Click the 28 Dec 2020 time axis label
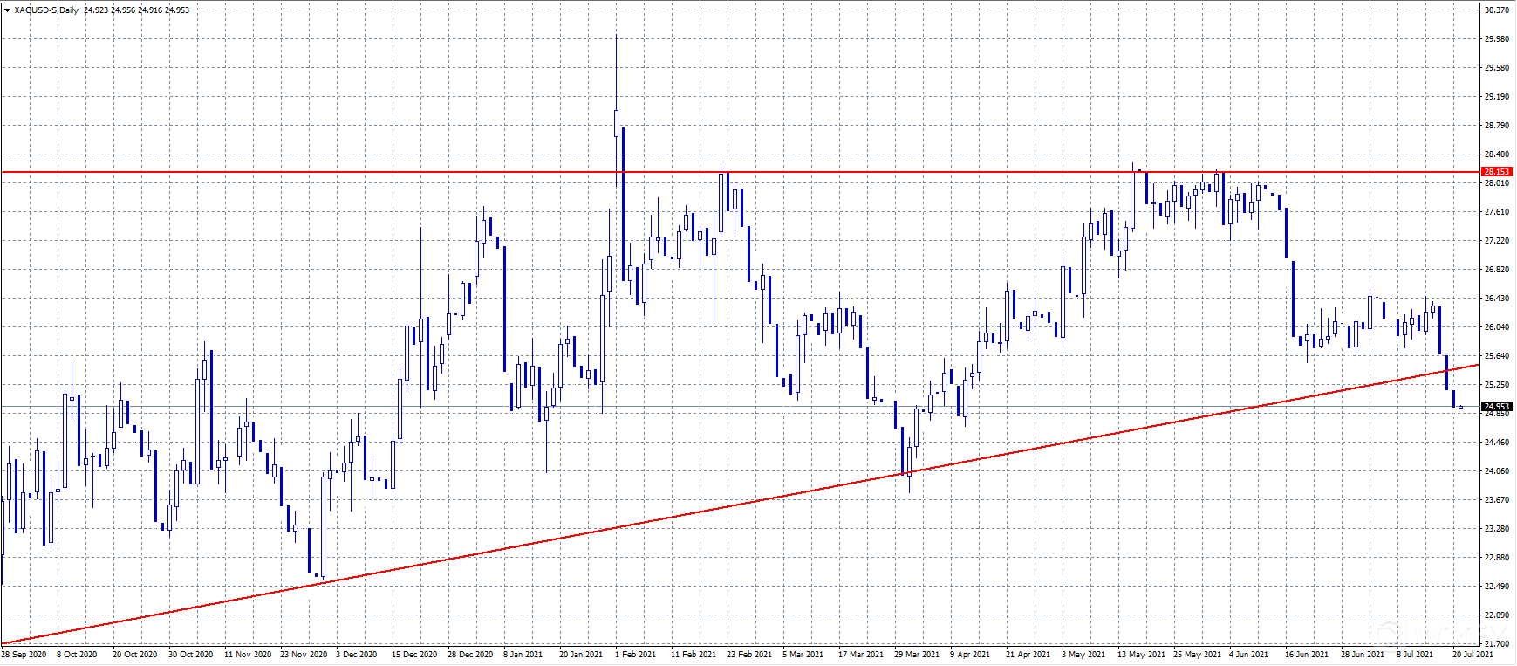This screenshot has width=1517, height=666. point(470,655)
